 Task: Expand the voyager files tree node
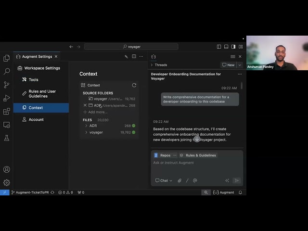86,132
